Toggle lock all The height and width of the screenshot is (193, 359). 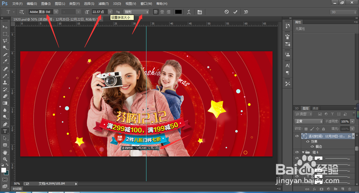[323, 129]
